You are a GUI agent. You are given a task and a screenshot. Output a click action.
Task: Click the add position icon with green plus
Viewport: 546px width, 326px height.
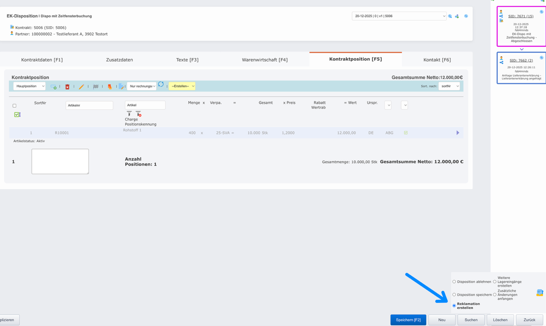tap(53, 87)
